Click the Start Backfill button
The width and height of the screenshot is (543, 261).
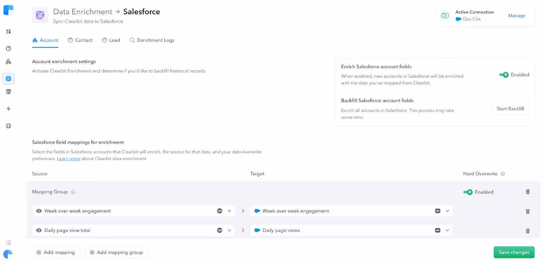[x=510, y=109]
